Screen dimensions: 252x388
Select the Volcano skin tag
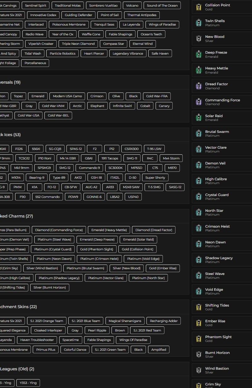pos(132,5)
